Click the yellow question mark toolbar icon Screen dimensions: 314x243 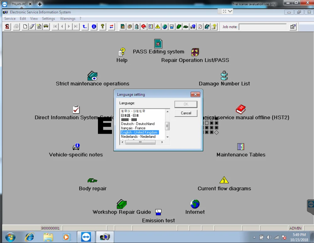point(102,27)
